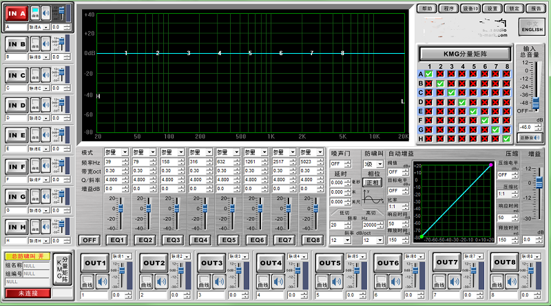This screenshot has height=306, width=551.
Task: Click the speaker icon for OUT7
Action: (x=453, y=281)
